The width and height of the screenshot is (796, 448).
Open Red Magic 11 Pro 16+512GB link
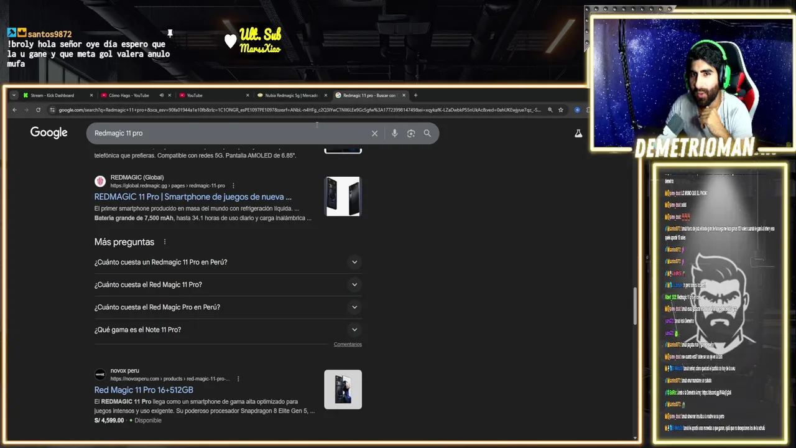[144, 390]
